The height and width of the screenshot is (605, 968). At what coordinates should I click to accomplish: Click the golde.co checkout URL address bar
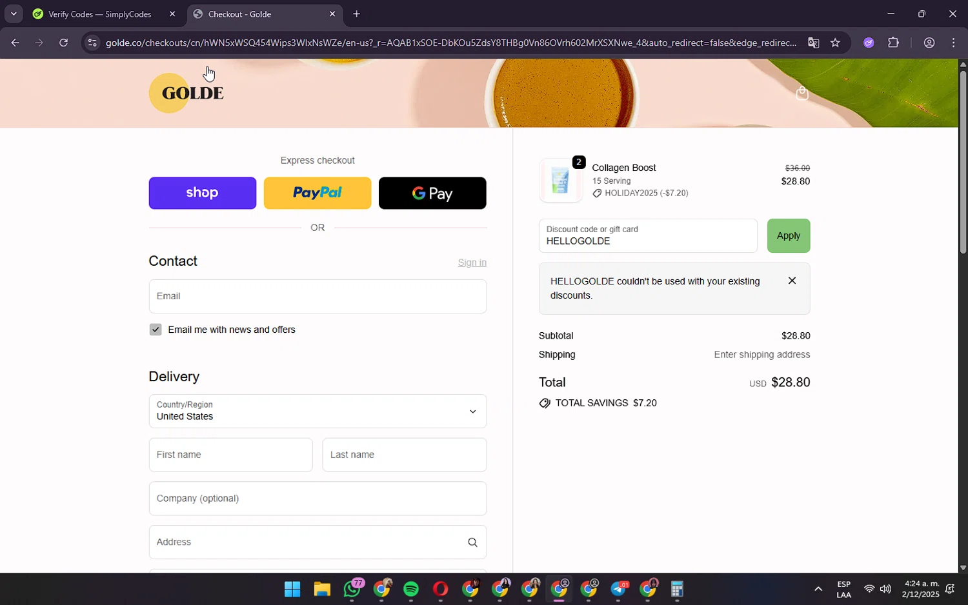pyautogui.click(x=451, y=43)
